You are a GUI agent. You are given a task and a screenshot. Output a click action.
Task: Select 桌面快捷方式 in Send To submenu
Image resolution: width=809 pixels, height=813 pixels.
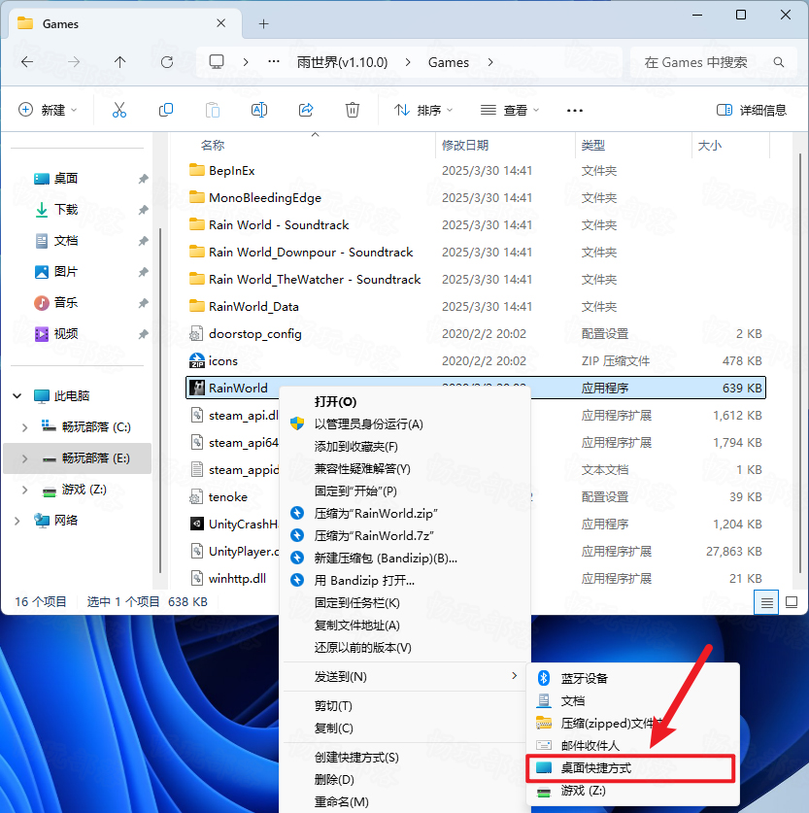(630, 768)
